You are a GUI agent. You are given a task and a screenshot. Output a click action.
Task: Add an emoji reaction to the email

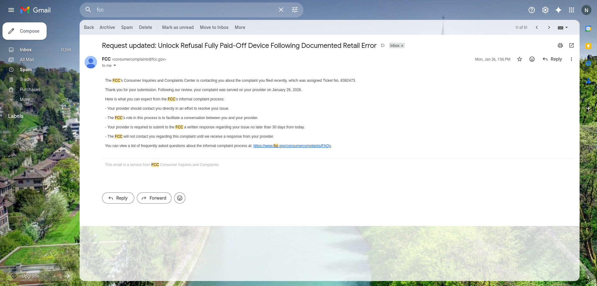coord(532,59)
